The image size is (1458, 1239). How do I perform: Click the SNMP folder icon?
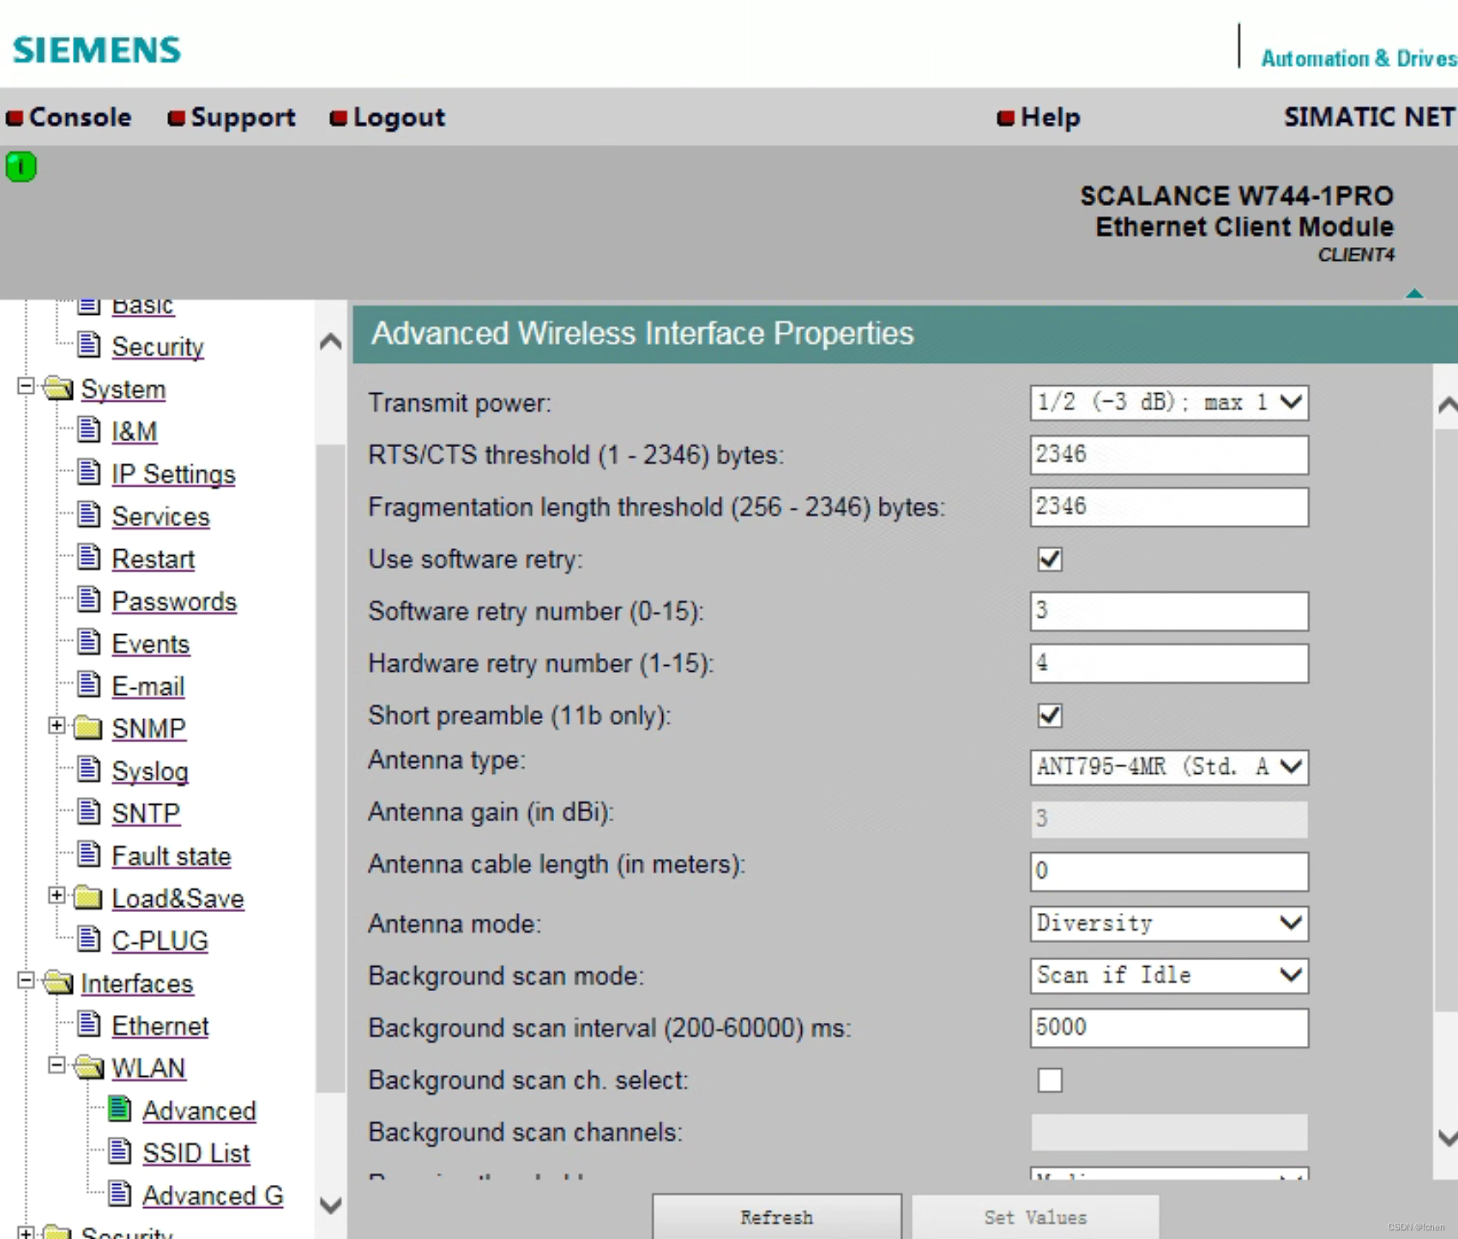point(88,728)
